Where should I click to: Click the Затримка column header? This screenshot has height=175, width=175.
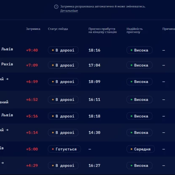coord(33,29)
